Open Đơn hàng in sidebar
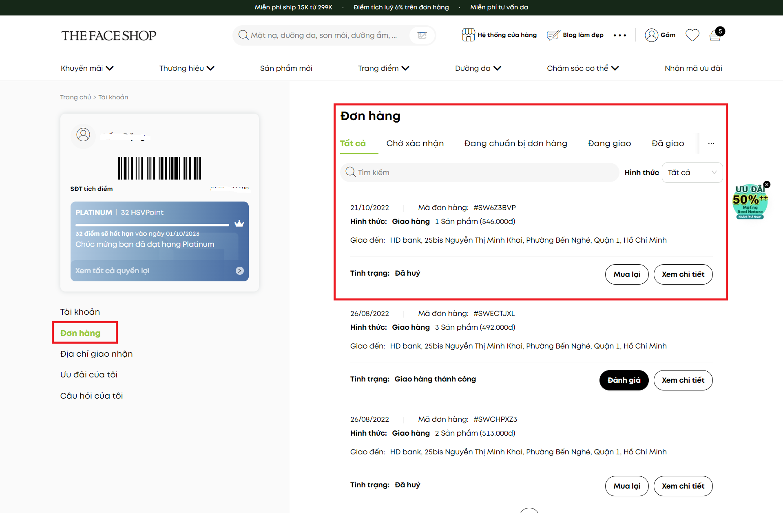This screenshot has height=513, width=783. tap(80, 333)
